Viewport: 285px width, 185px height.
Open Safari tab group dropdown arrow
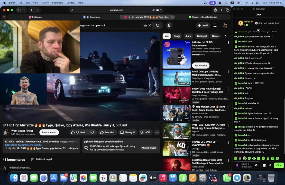[24, 10]
